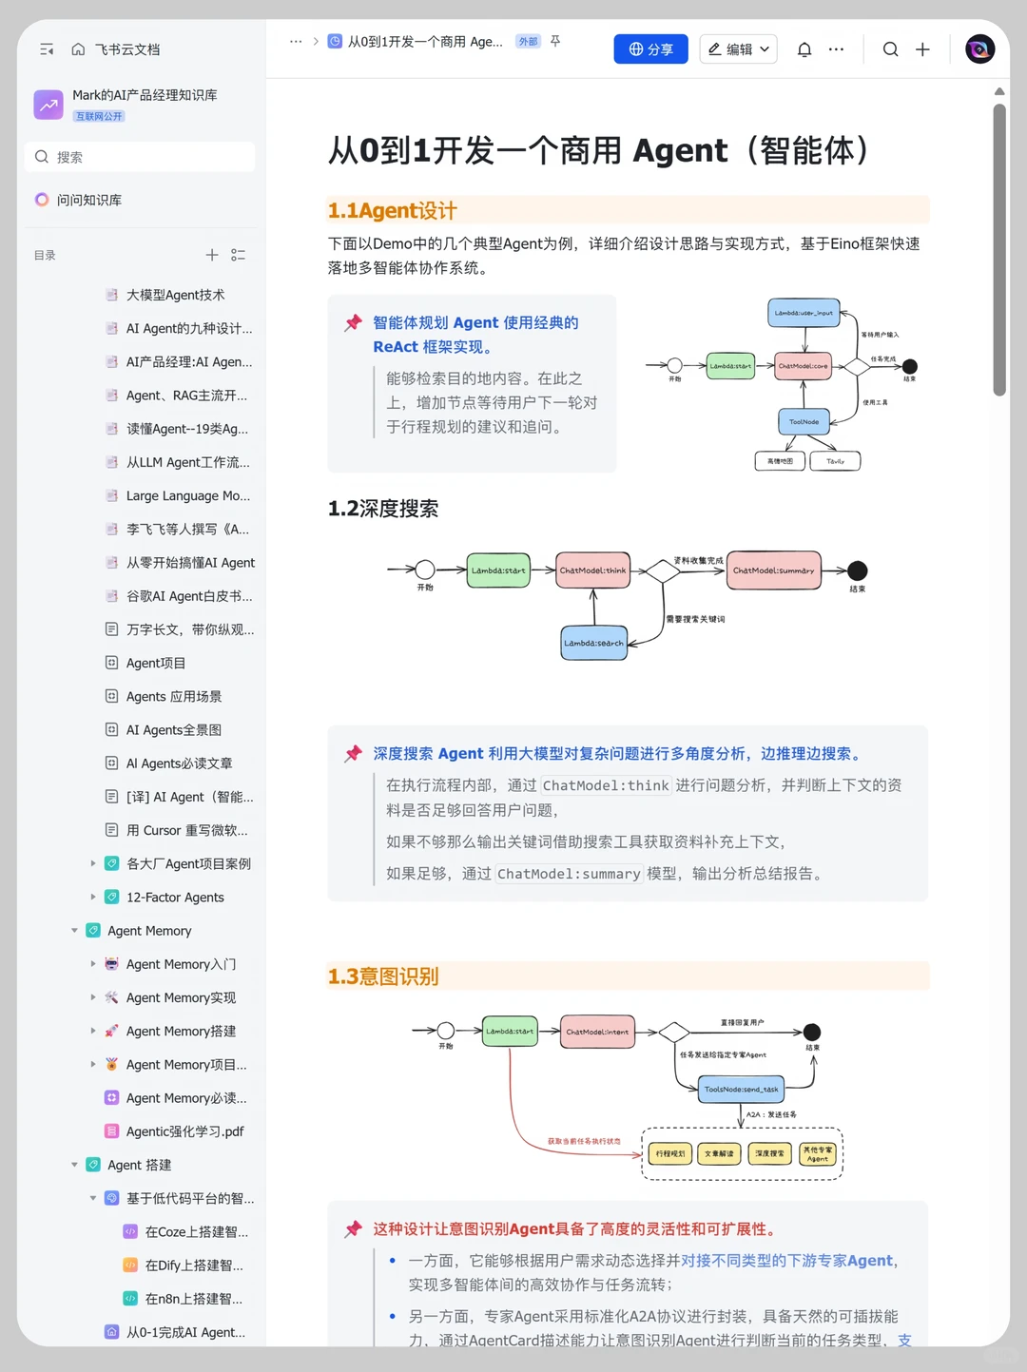This screenshot has width=1027, height=1372.
Task: Click document title 从0到1开发一个商用 Agent
Action: (x=599, y=150)
